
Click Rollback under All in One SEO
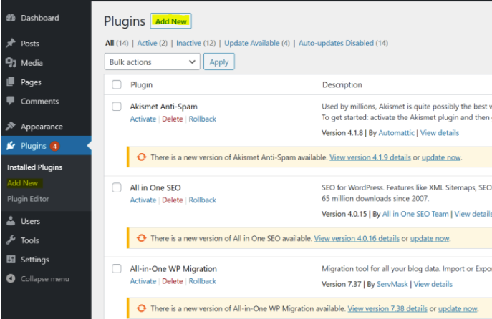203,200
